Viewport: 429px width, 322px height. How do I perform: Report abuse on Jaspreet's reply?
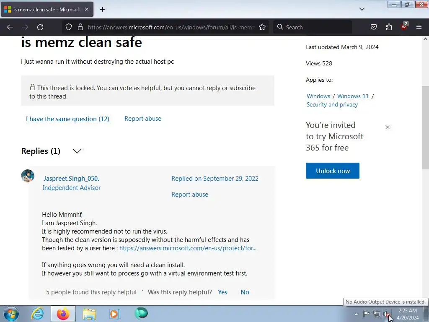point(190,195)
